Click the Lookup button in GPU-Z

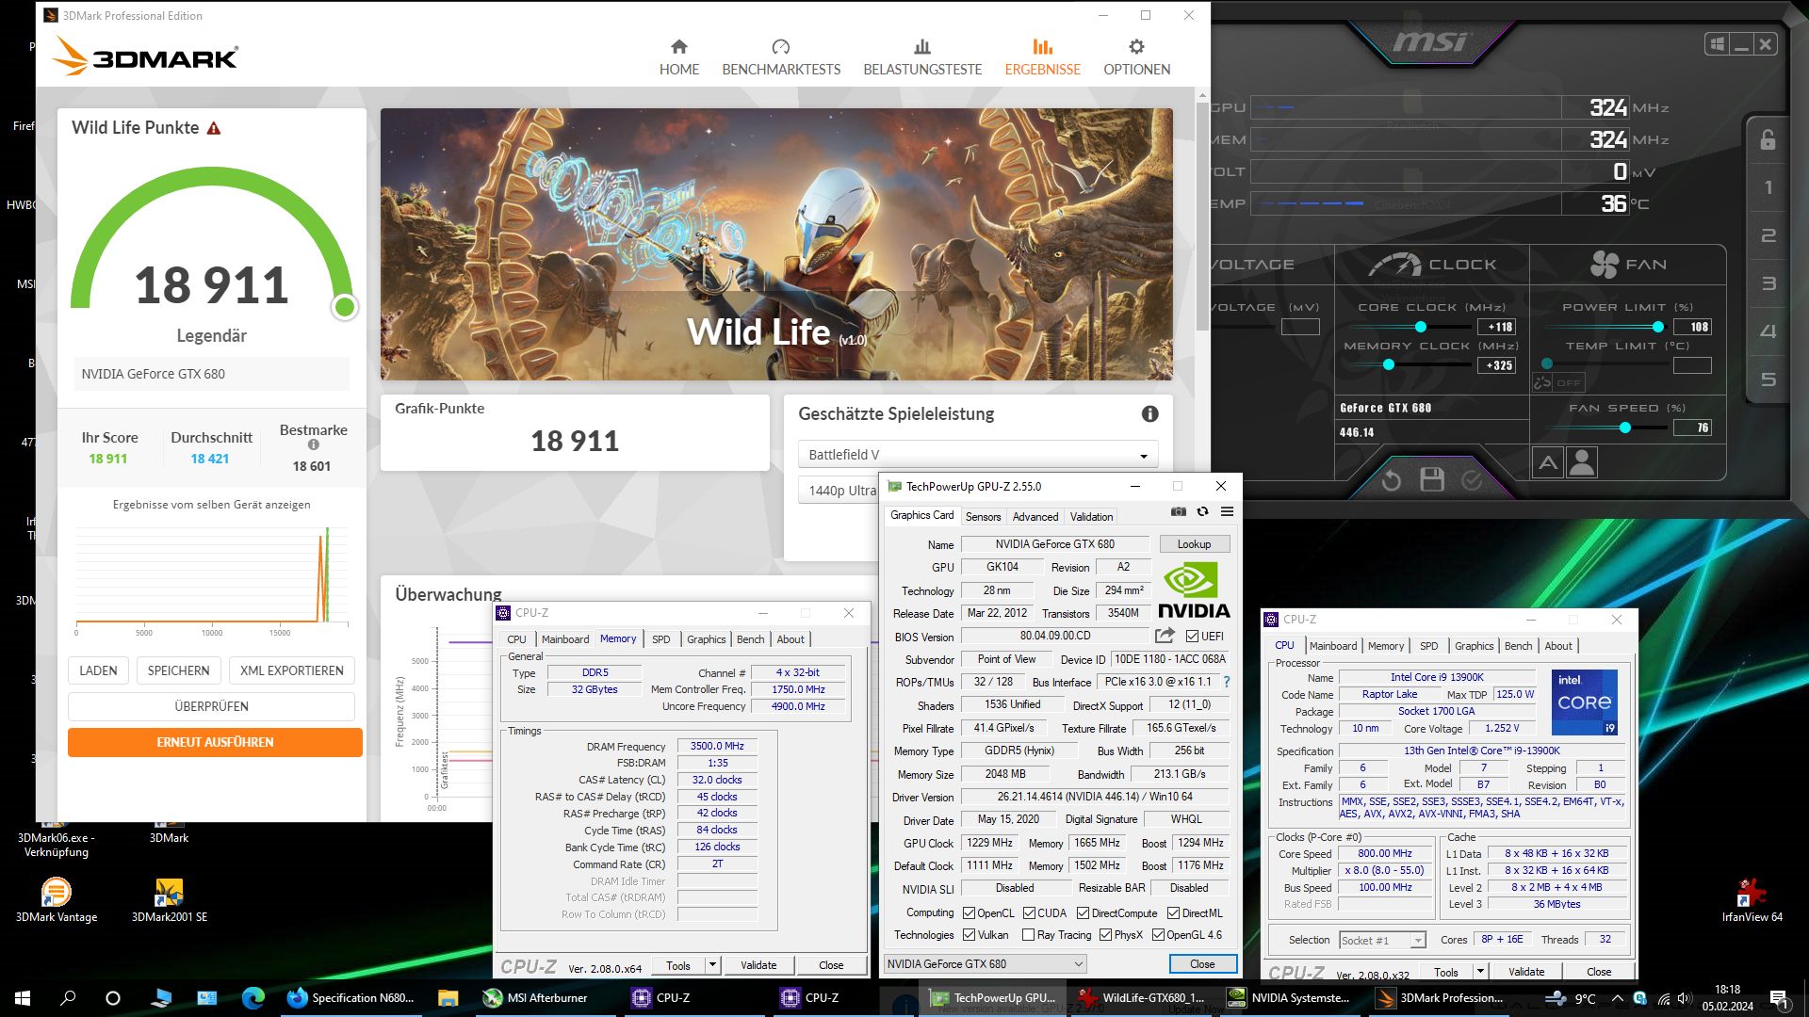click(x=1194, y=544)
